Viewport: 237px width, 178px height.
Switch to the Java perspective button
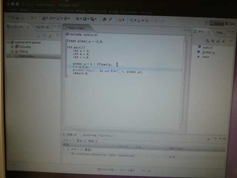[x=230, y=23]
